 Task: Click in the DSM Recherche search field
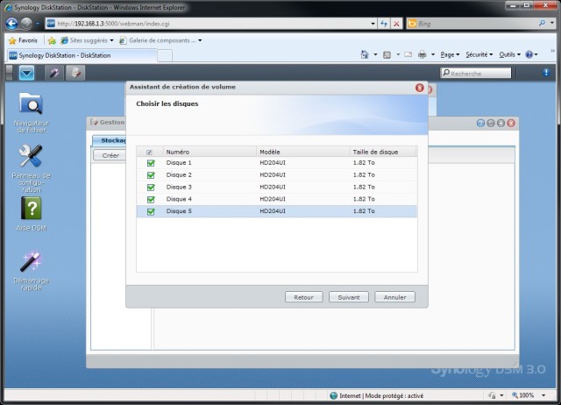(476, 73)
